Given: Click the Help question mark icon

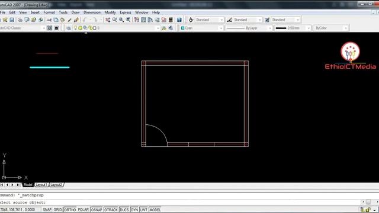Looking at the screenshot, I should point(179,20).
